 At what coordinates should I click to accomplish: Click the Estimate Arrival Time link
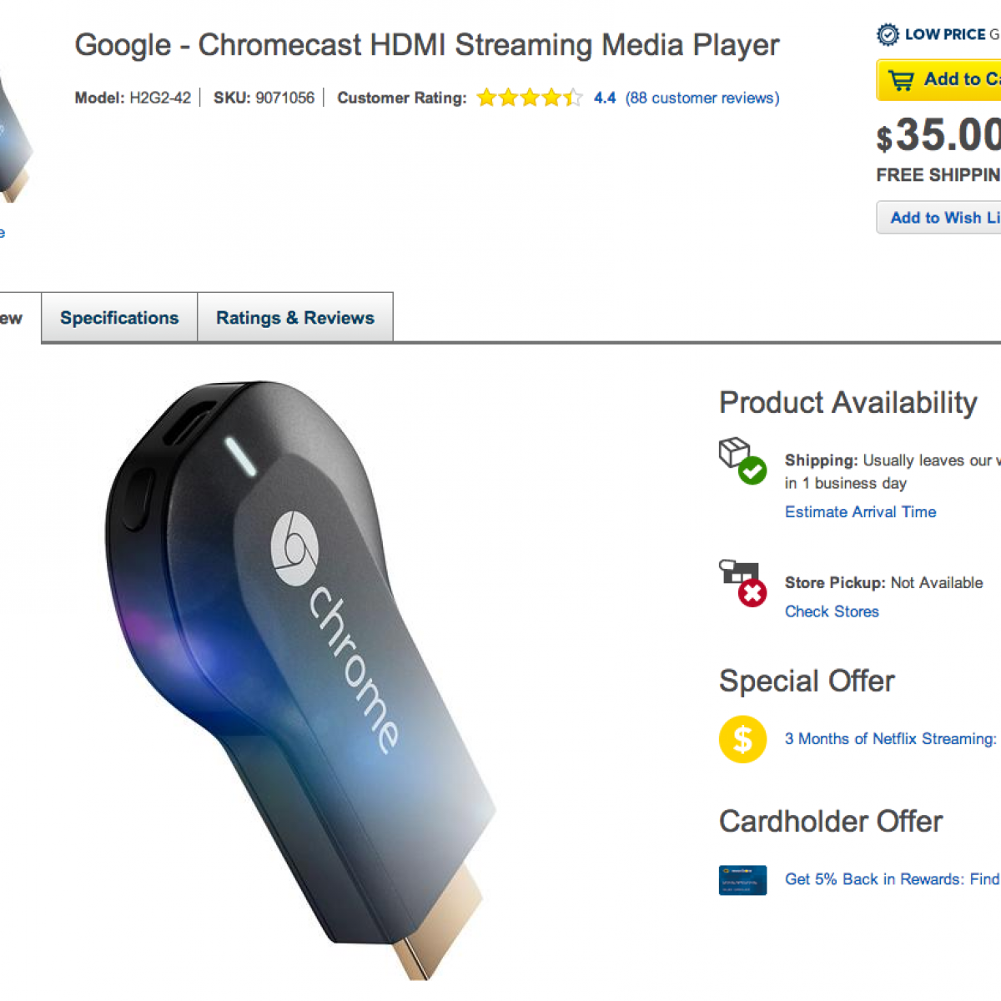tap(860, 512)
